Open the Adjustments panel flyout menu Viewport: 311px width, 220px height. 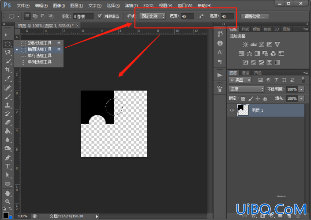click(306, 29)
